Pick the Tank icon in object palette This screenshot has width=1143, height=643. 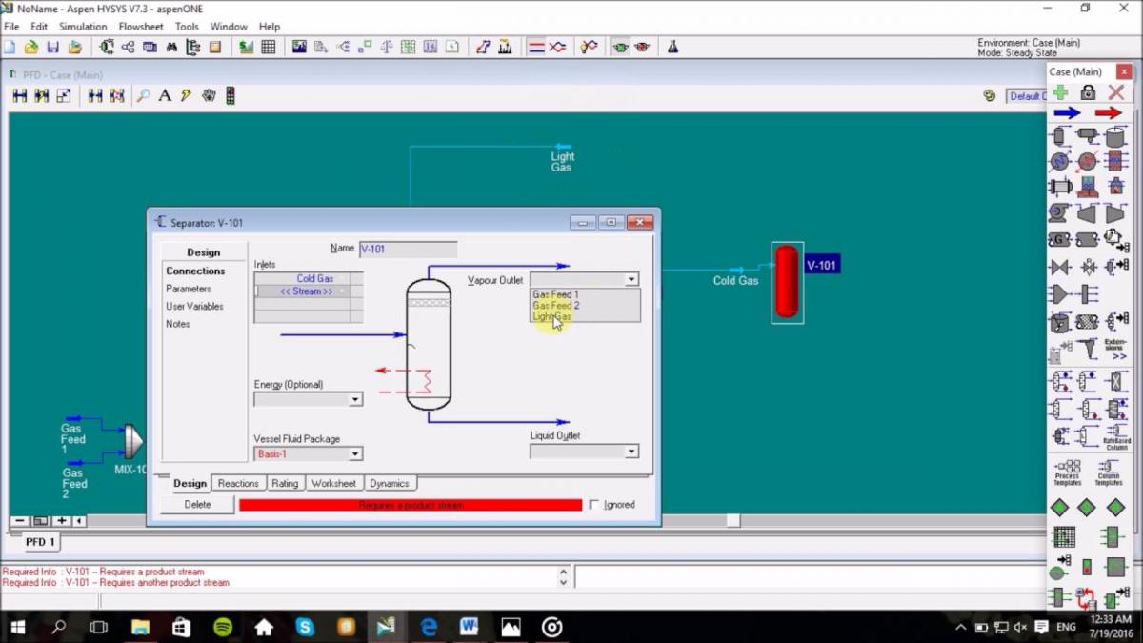(1115, 137)
